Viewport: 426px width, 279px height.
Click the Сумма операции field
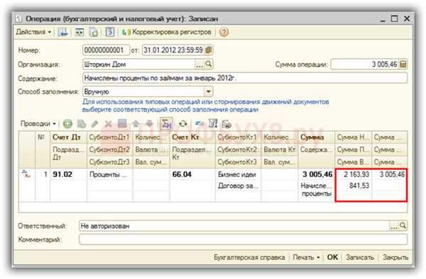[365, 64]
